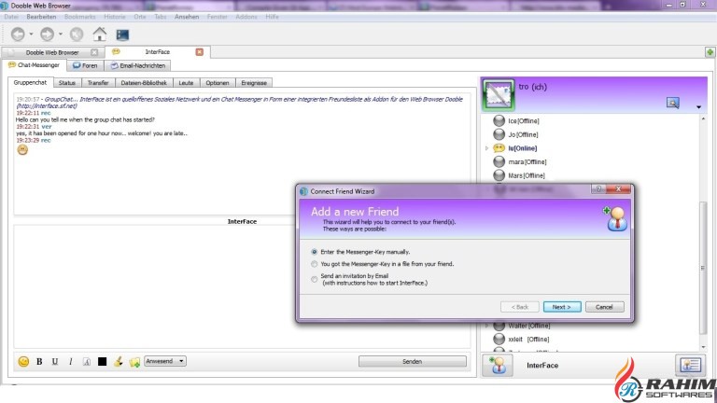717x403 pixels.
Task: Select mara[Offline] in the friend list
Action: click(x=527, y=161)
